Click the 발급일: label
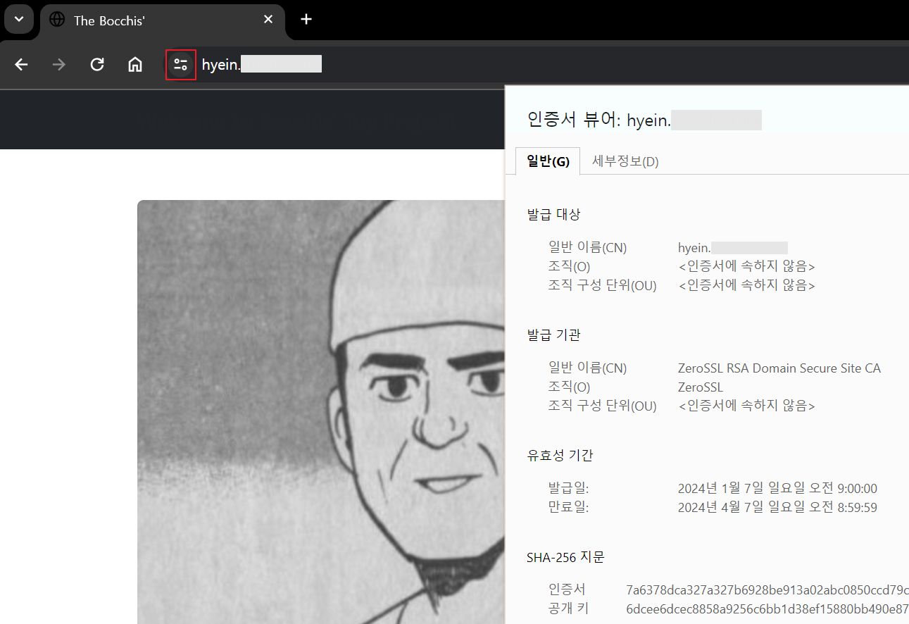The height and width of the screenshot is (624, 909). tap(568, 488)
